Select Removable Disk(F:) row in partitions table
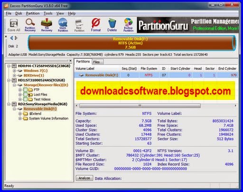Screen dimensions: 243x192 pyautogui.click(x=156, y=75)
